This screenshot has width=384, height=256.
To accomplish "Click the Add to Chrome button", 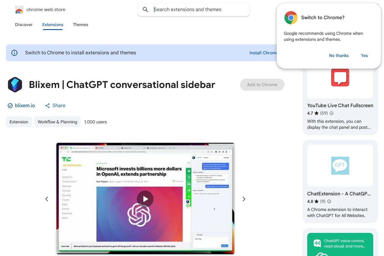I will 262,85.
